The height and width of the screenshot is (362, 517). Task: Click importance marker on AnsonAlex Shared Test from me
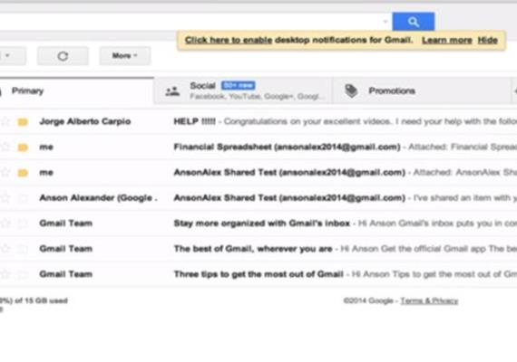click(x=23, y=173)
